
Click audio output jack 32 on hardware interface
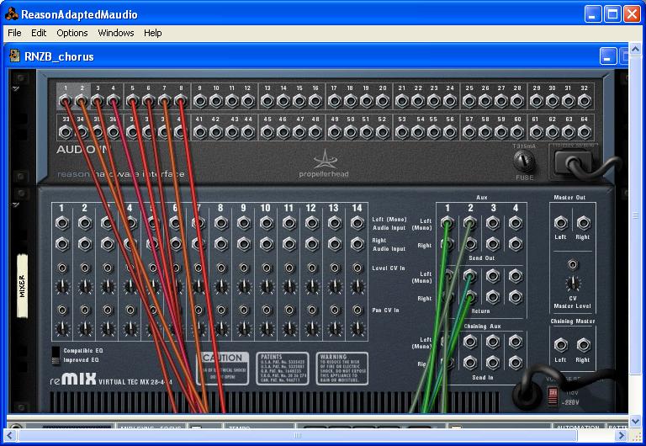pos(585,101)
